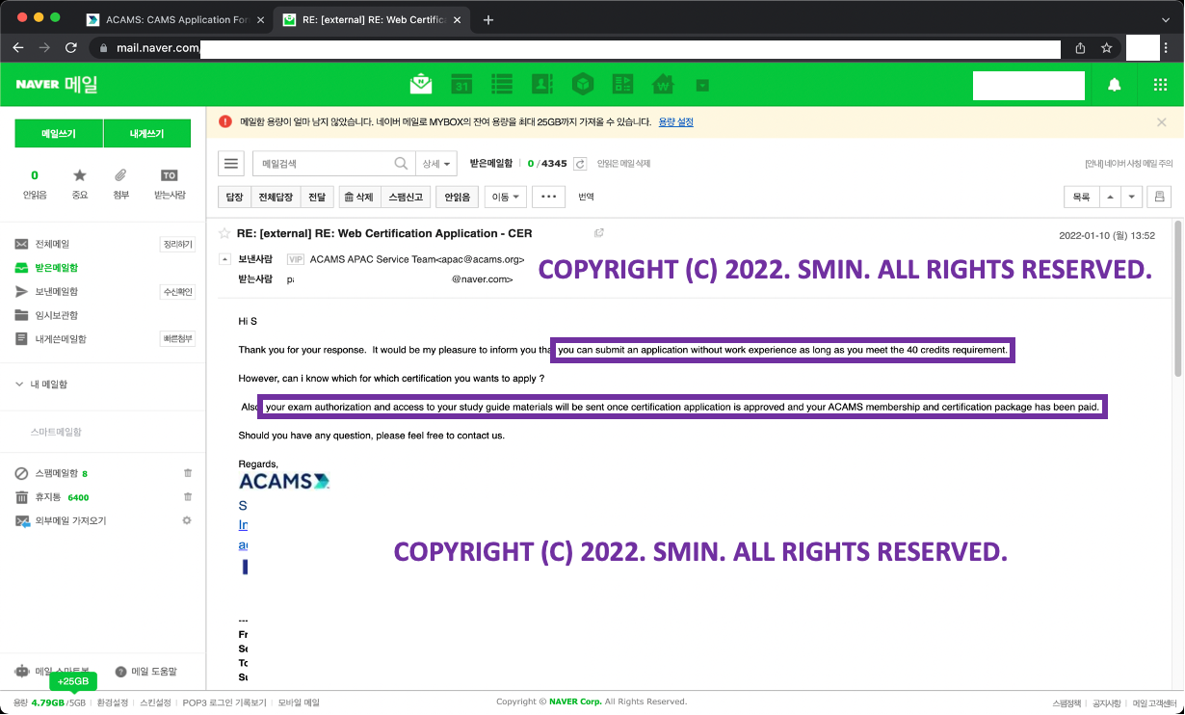Screen dimensions: 1185x715
Task: Open the 휴지통 trash folder
Action: pyautogui.click(x=49, y=497)
